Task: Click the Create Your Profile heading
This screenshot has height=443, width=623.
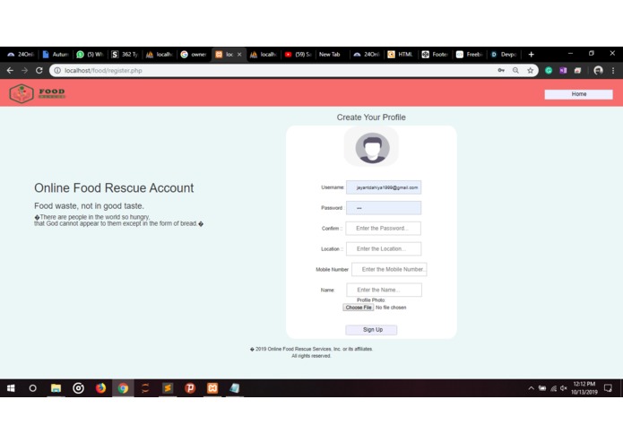Action: coord(371,117)
